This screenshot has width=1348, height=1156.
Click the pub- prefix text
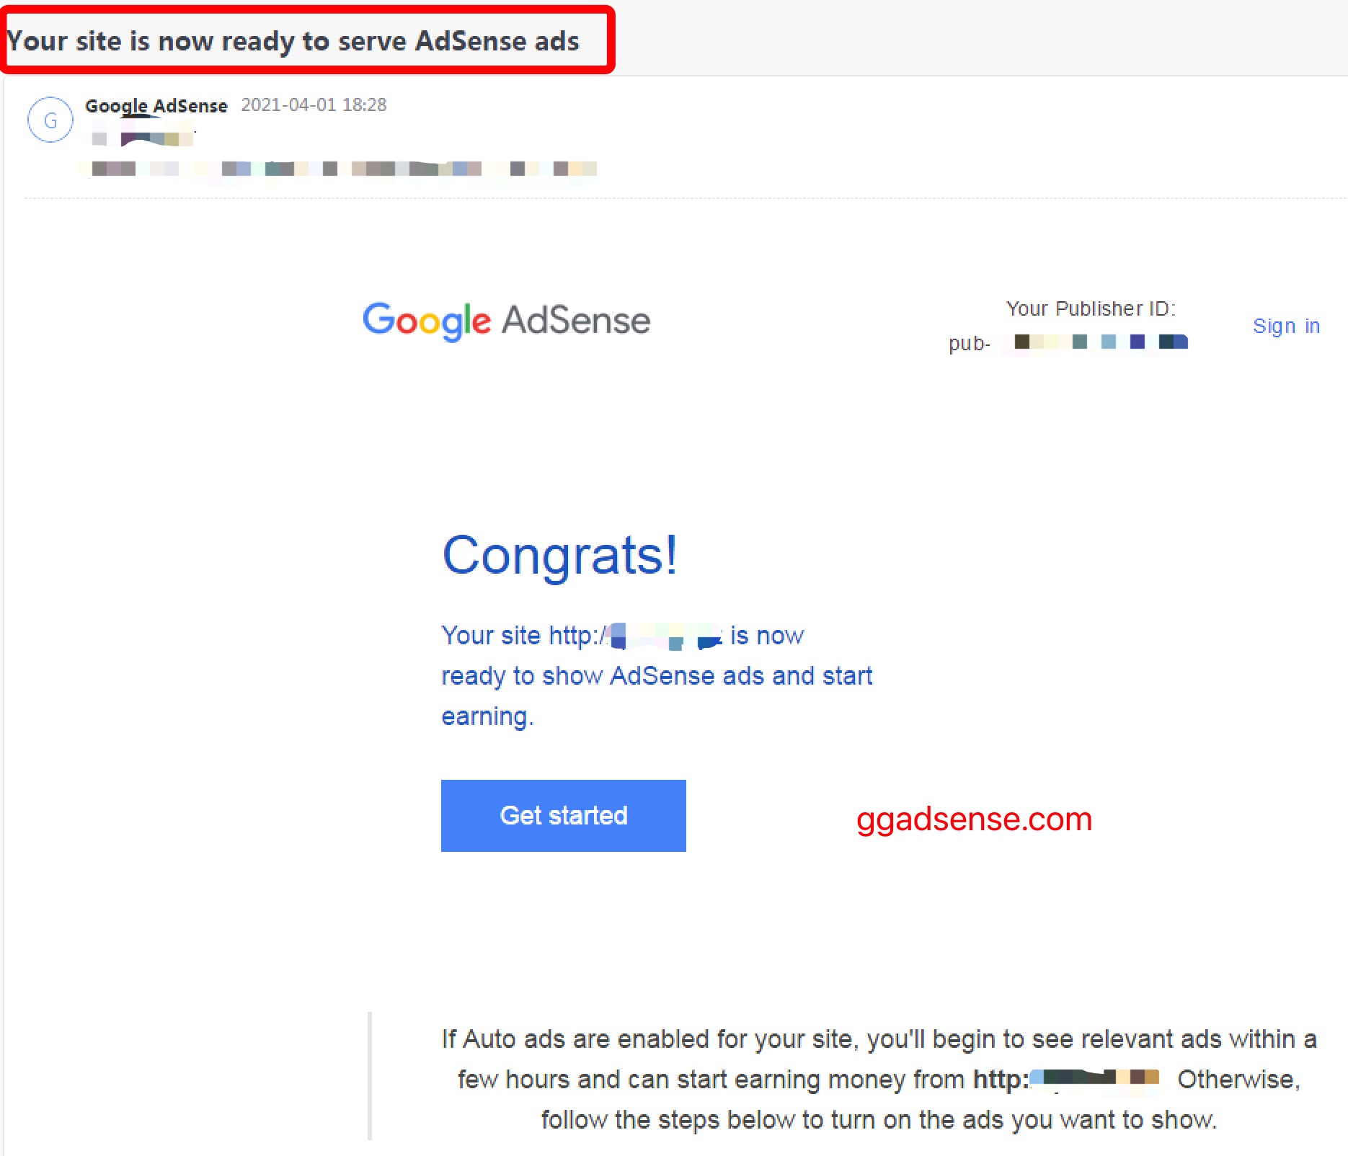(x=970, y=344)
